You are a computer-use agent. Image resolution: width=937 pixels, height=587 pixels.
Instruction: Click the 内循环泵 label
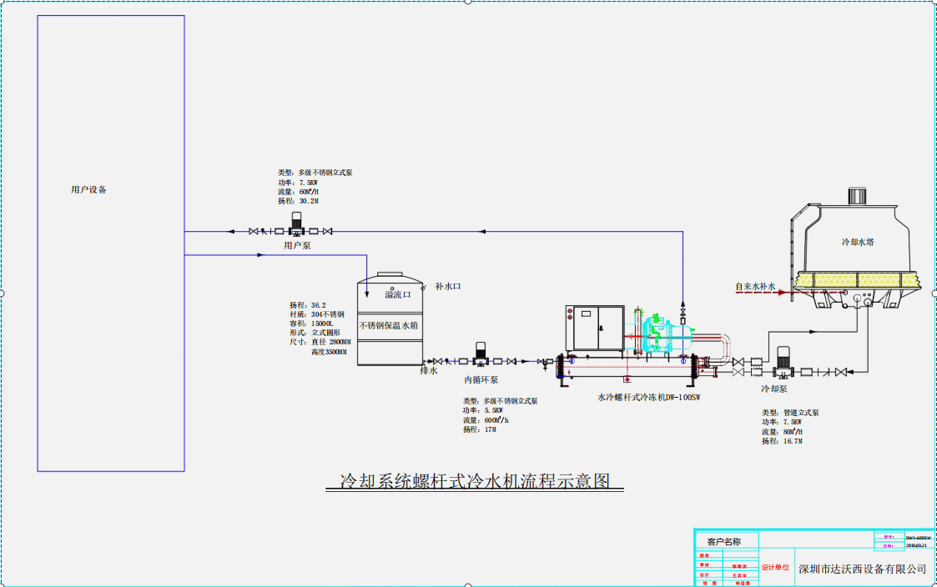(x=481, y=379)
